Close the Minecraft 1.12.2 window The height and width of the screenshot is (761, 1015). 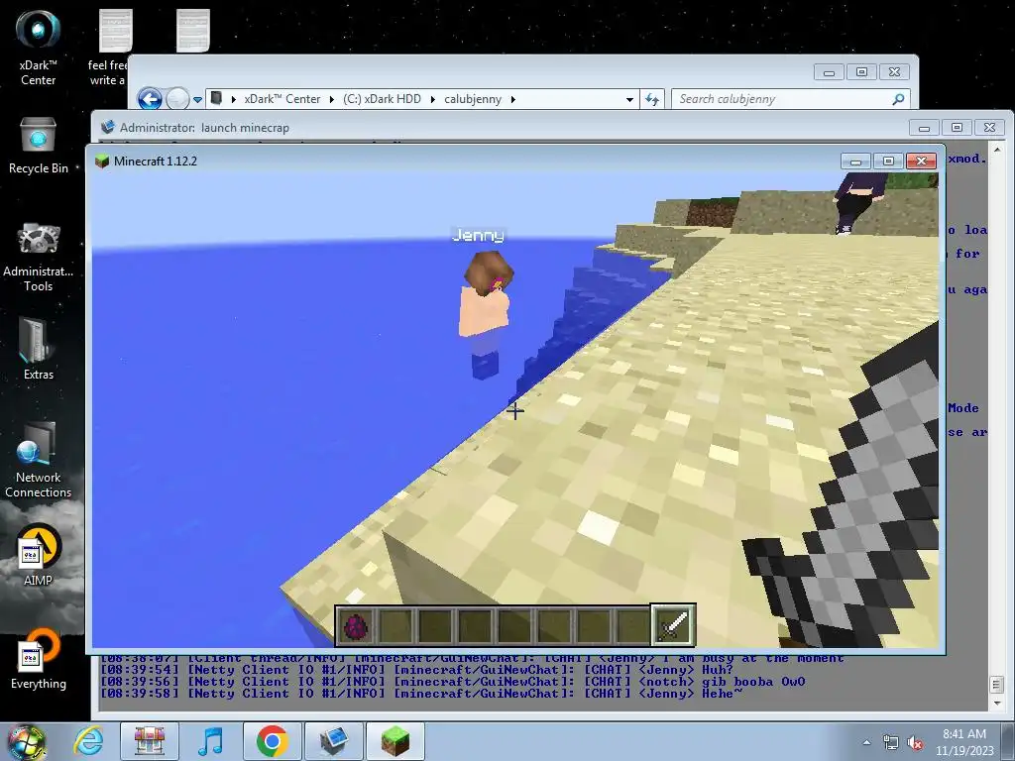click(921, 162)
